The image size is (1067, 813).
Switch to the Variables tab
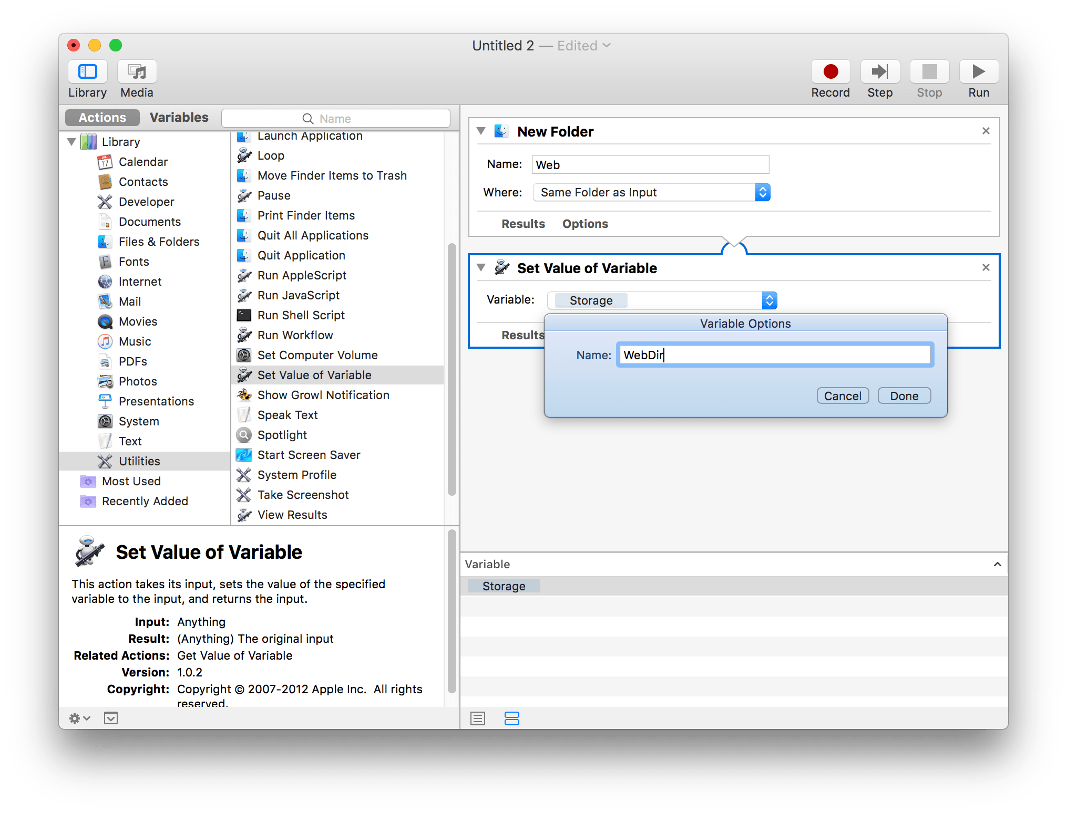pyautogui.click(x=179, y=117)
